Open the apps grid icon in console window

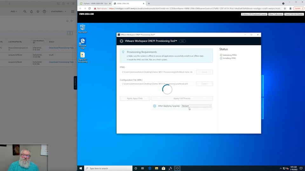[73, 11]
